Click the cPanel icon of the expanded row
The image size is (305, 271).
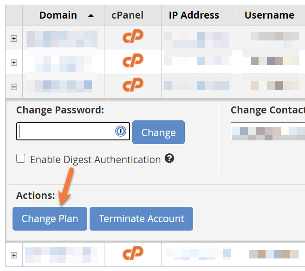(133, 86)
